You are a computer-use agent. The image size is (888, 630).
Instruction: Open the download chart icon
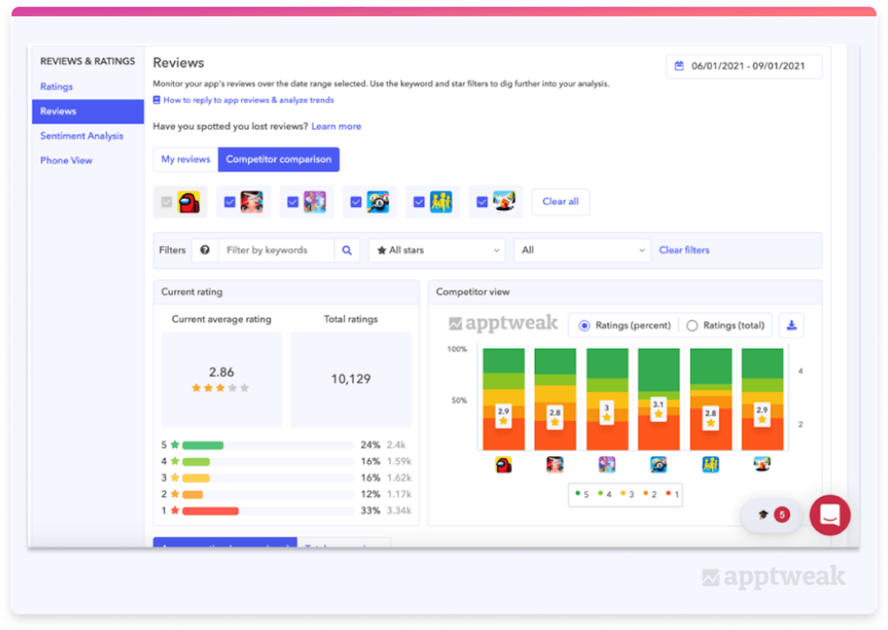pos(791,325)
